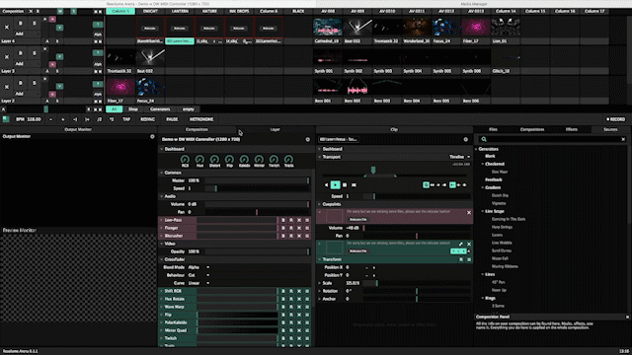Open the Compositions tab

pos(532,129)
